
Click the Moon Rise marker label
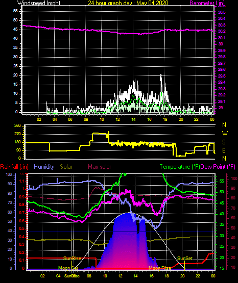pos(160,268)
